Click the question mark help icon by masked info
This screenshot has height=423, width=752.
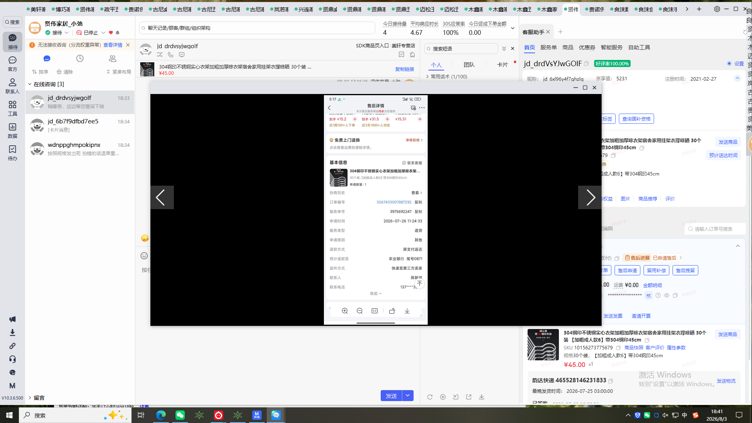658,295
